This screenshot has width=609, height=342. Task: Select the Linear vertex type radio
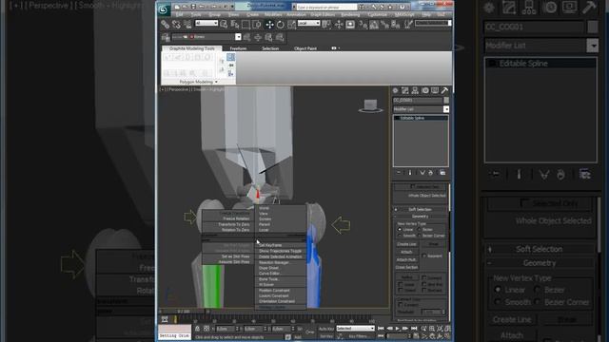pos(400,230)
